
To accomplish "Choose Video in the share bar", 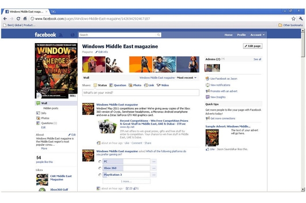I will point(163,85).
